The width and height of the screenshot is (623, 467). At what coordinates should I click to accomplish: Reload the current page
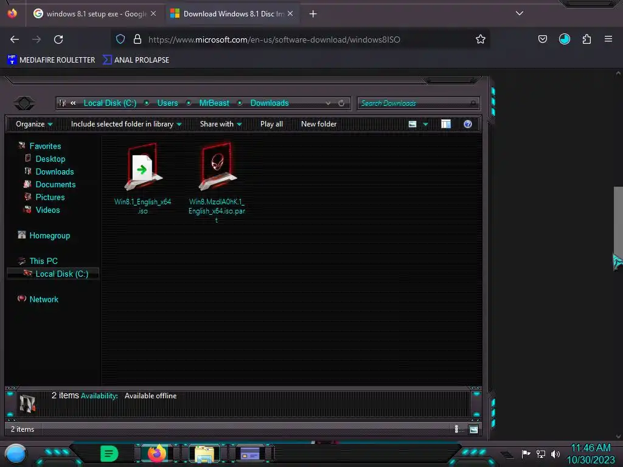click(x=58, y=40)
